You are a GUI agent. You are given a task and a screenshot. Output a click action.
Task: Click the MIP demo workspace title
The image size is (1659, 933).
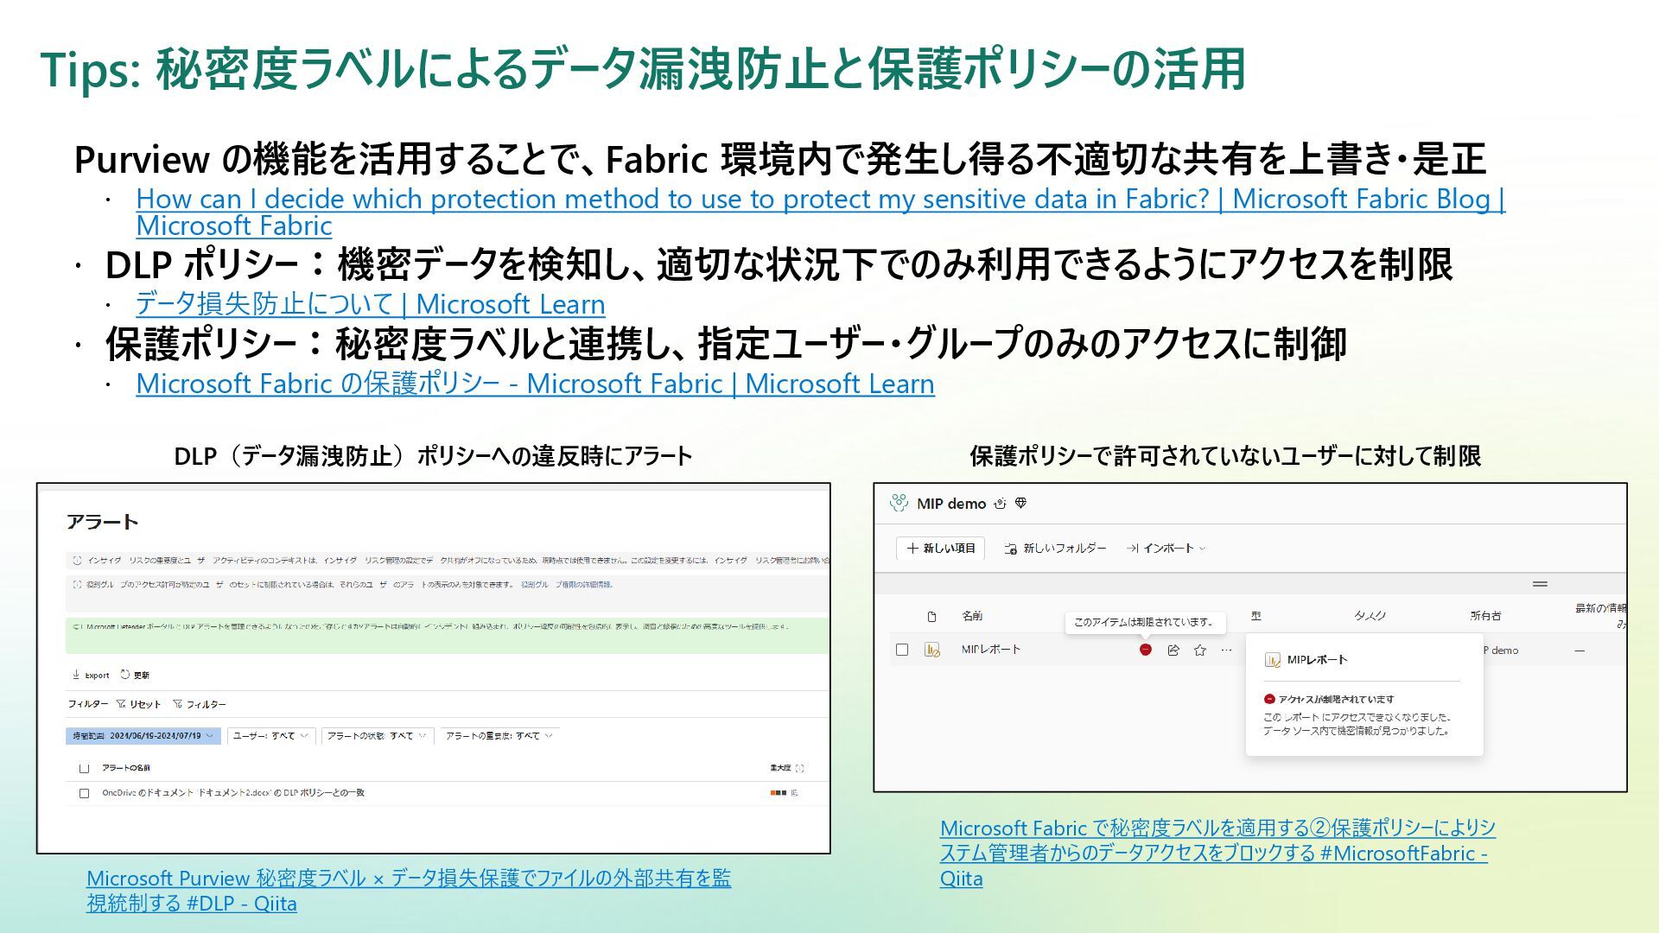(950, 504)
